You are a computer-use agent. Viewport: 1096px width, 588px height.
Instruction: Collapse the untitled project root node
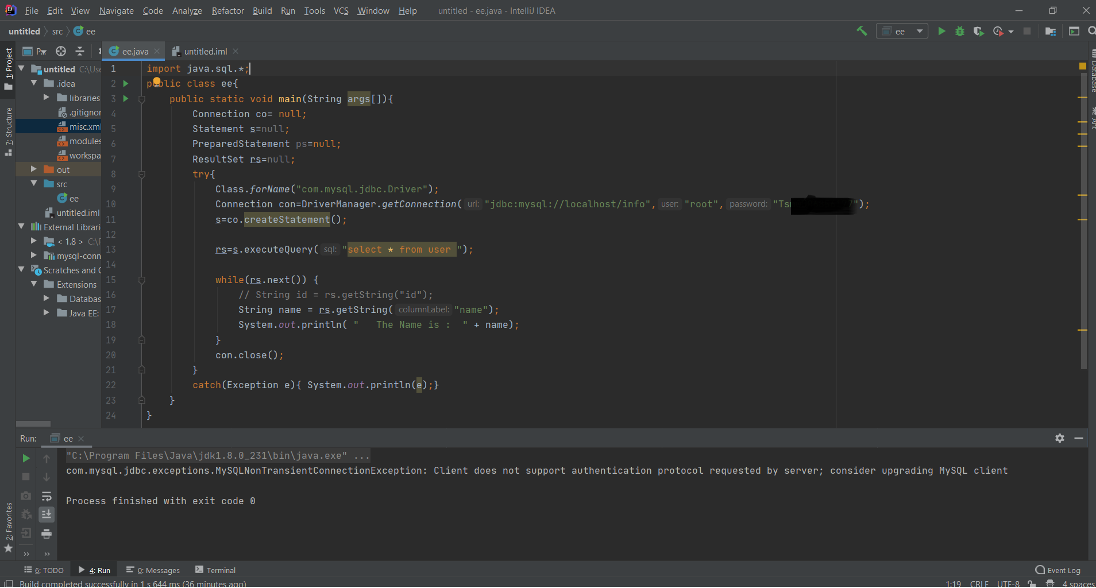[x=21, y=68]
